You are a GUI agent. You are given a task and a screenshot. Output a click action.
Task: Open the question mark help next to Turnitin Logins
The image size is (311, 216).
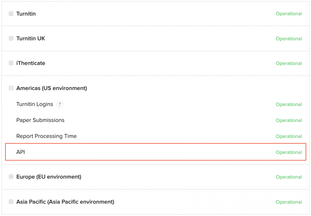pos(60,104)
